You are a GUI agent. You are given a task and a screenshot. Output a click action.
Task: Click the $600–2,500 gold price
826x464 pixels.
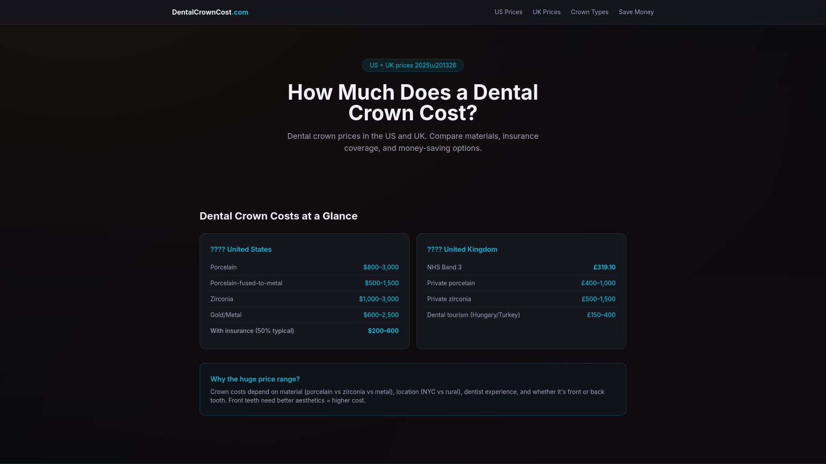coord(381,315)
